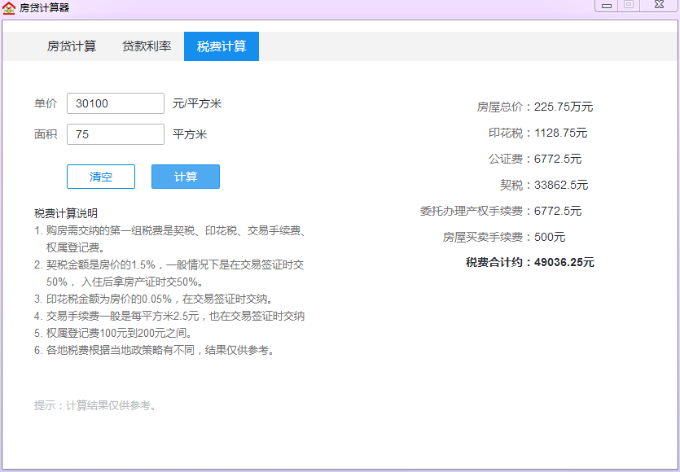
Task: Click the bold 税费合计约 total
Action: (529, 262)
